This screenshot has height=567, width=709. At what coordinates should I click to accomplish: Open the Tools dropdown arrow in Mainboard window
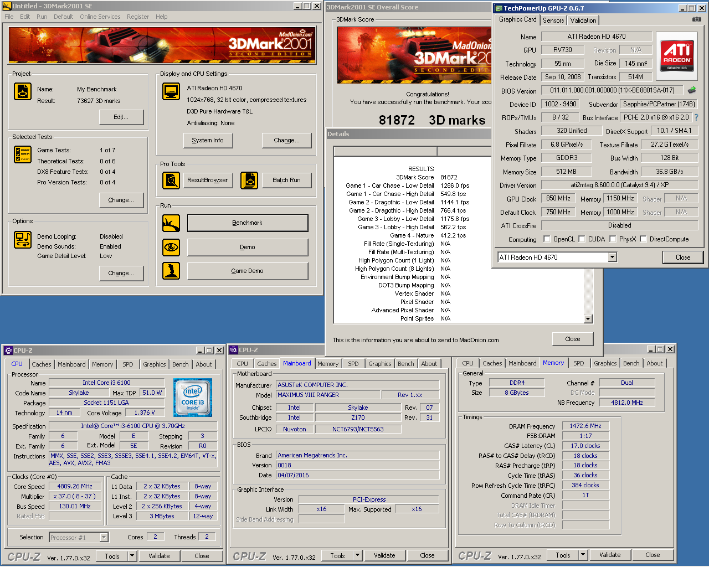pyautogui.click(x=357, y=555)
